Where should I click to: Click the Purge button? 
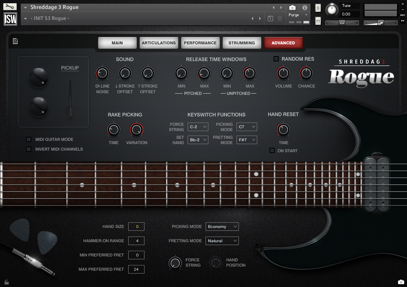[294, 14]
